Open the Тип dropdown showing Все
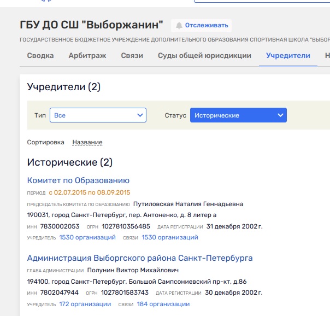330x316 pixels. [98, 115]
